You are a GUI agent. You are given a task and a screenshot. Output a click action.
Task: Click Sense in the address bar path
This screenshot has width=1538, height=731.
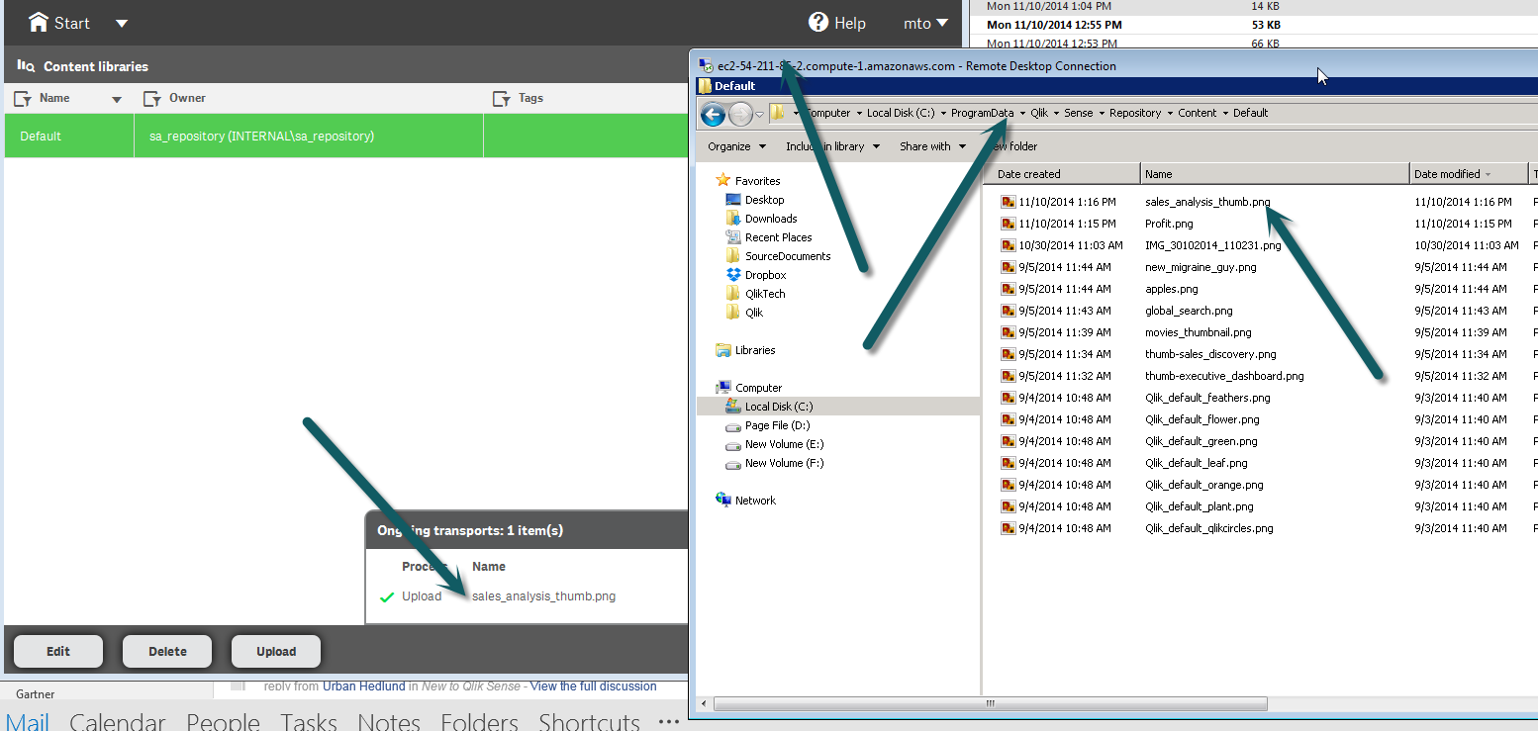pyautogui.click(x=1079, y=113)
